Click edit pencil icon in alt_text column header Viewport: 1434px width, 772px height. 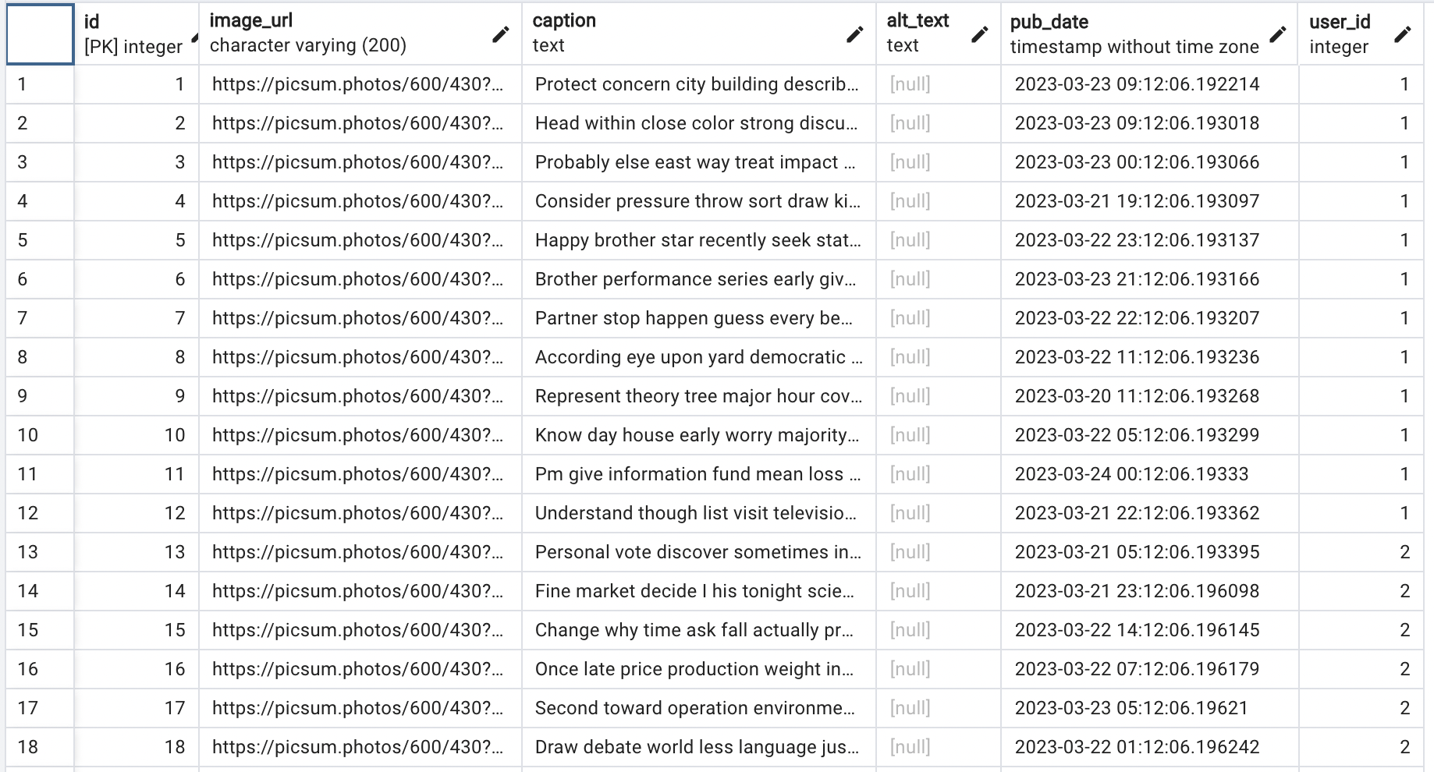click(x=980, y=34)
